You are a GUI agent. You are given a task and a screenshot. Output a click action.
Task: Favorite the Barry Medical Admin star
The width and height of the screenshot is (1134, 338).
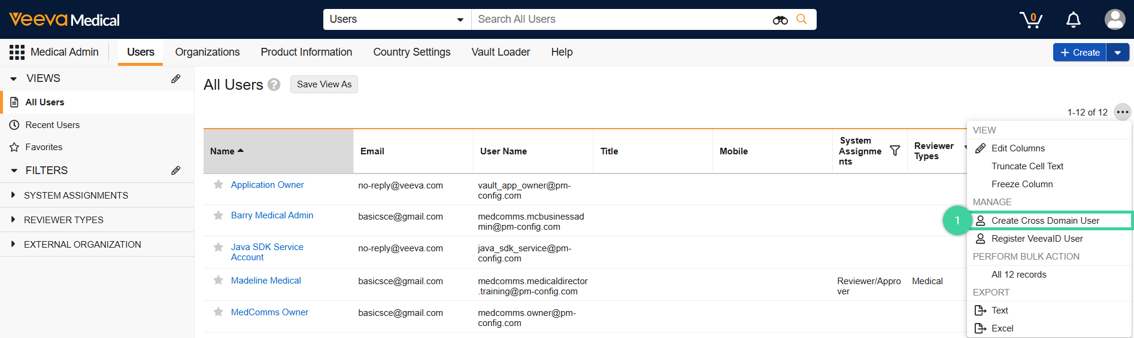click(x=219, y=215)
